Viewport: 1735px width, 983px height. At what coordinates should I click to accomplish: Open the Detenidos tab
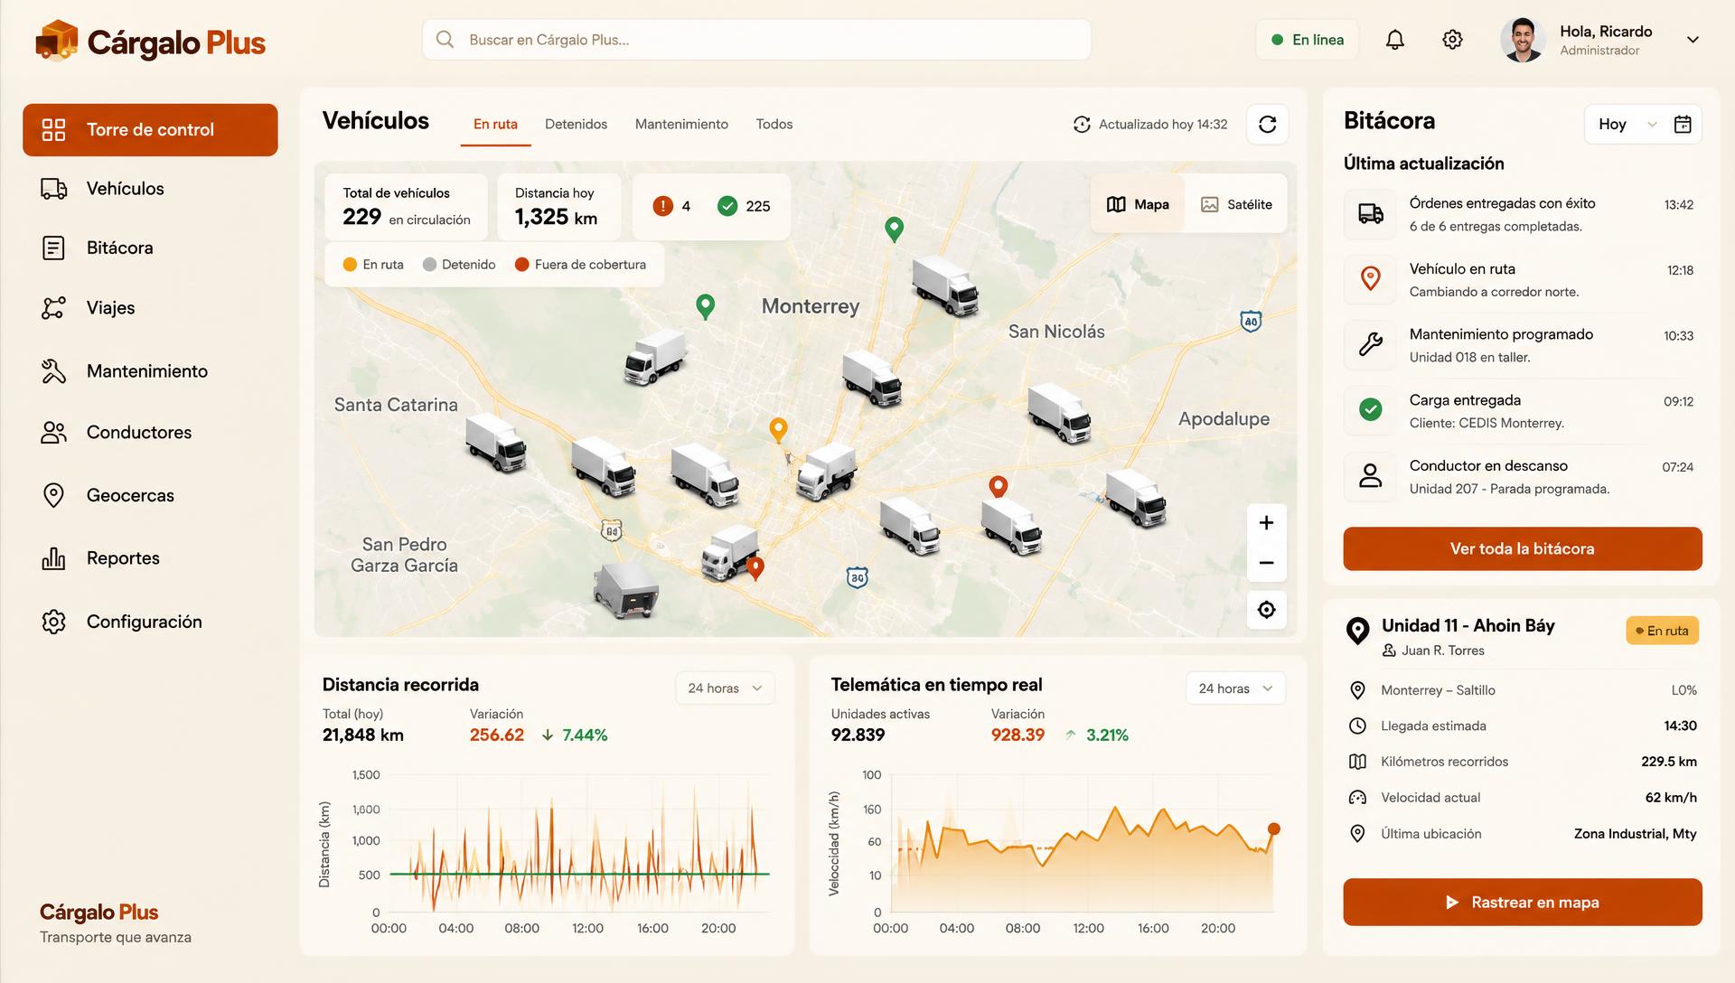[576, 125]
